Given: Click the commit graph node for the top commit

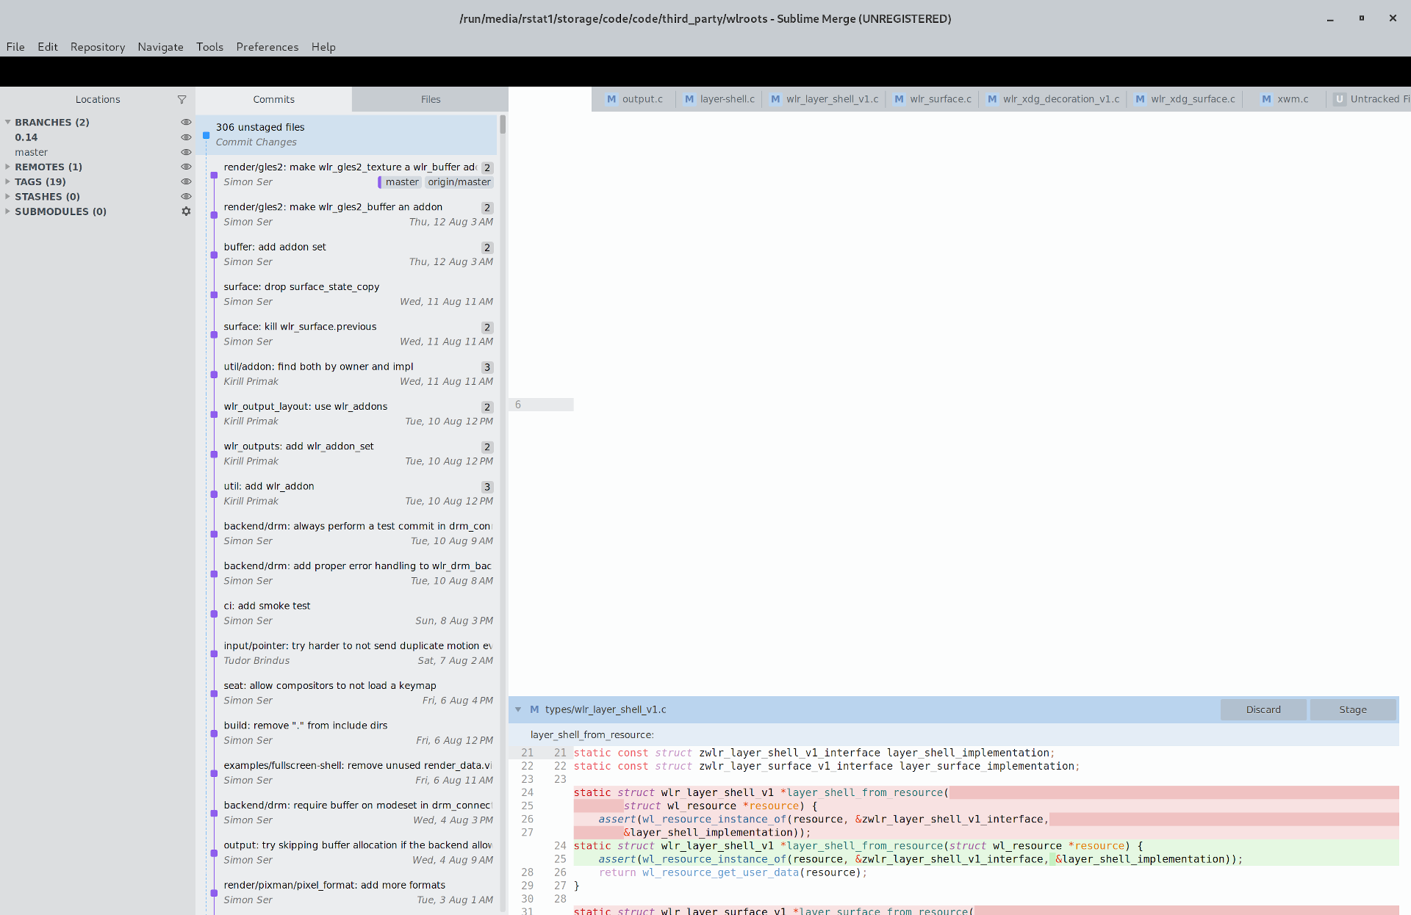Looking at the screenshot, I should (x=213, y=176).
